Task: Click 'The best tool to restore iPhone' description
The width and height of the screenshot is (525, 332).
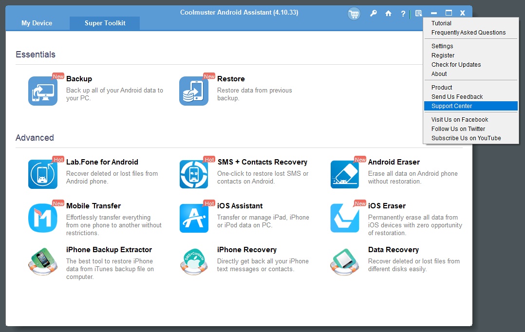Action: click(110, 269)
